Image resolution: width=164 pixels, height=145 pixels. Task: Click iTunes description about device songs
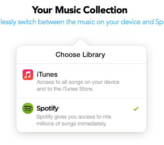[x=78, y=85]
